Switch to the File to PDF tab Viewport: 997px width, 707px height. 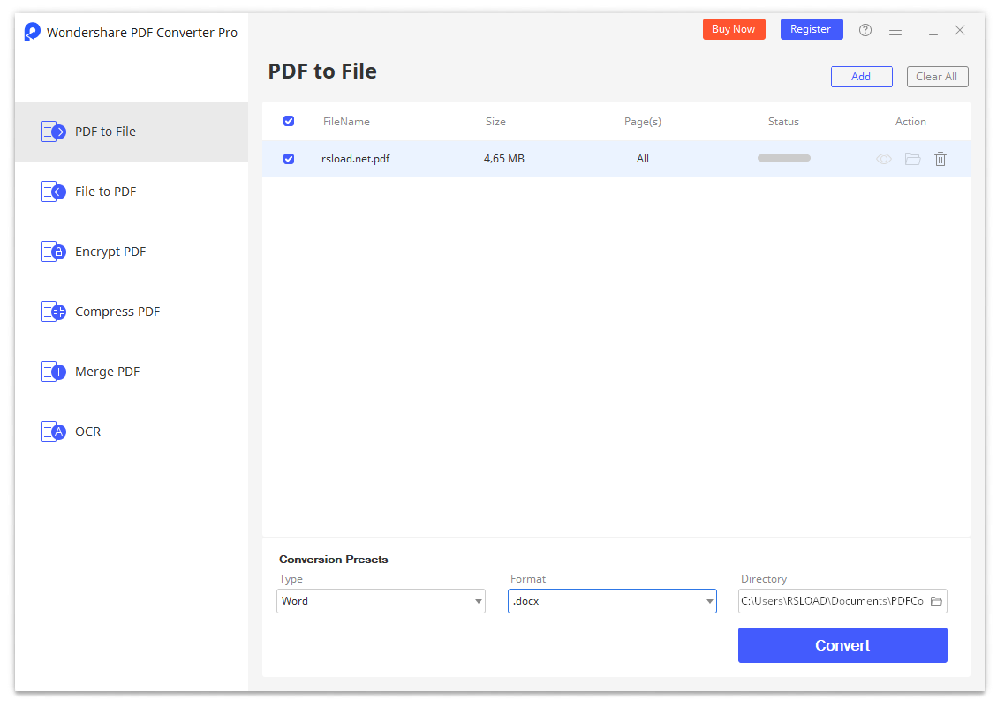pyautogui.click(x=105, y=192)
